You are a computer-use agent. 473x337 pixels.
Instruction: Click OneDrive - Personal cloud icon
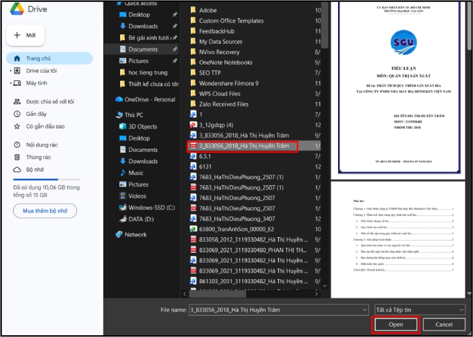pyautogui.click(x=119, y=99)
